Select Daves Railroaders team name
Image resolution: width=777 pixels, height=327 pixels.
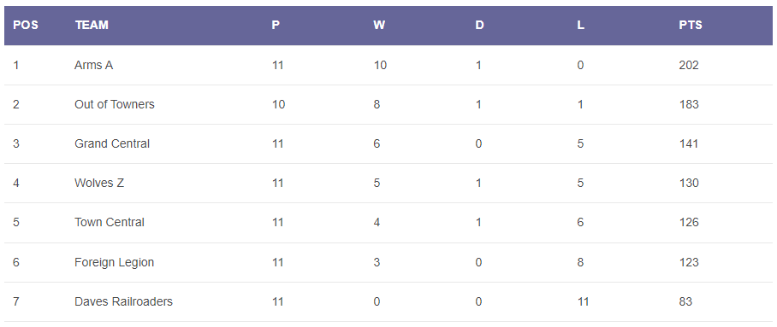123,301
